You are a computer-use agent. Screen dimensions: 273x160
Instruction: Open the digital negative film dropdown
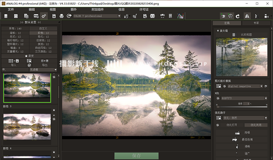pos(245,86)
